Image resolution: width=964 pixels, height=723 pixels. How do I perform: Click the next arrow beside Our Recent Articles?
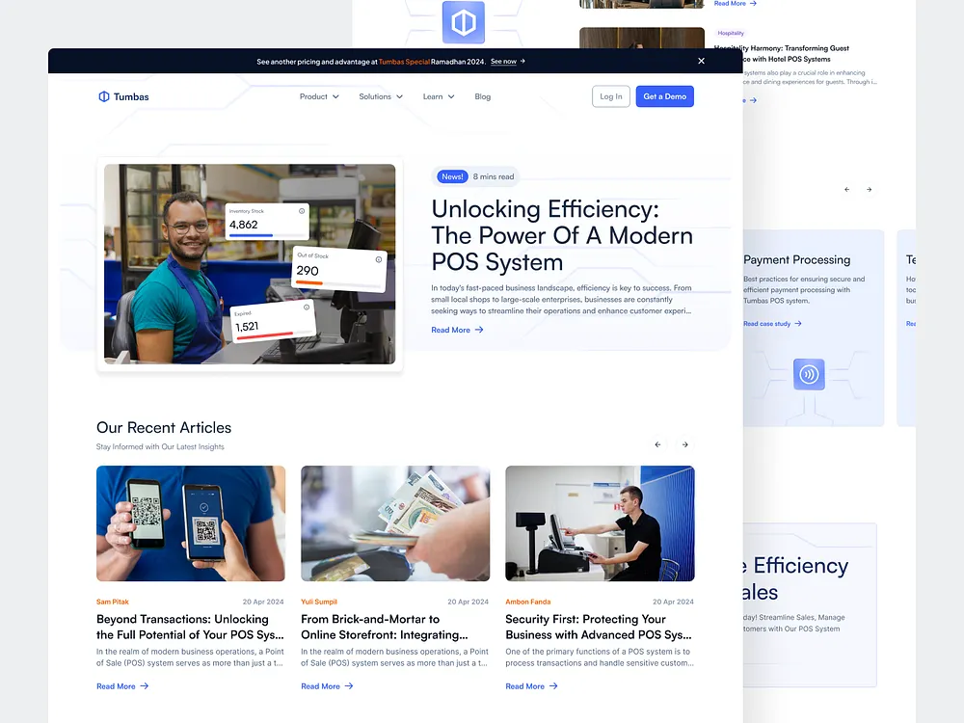coord(684,444)
